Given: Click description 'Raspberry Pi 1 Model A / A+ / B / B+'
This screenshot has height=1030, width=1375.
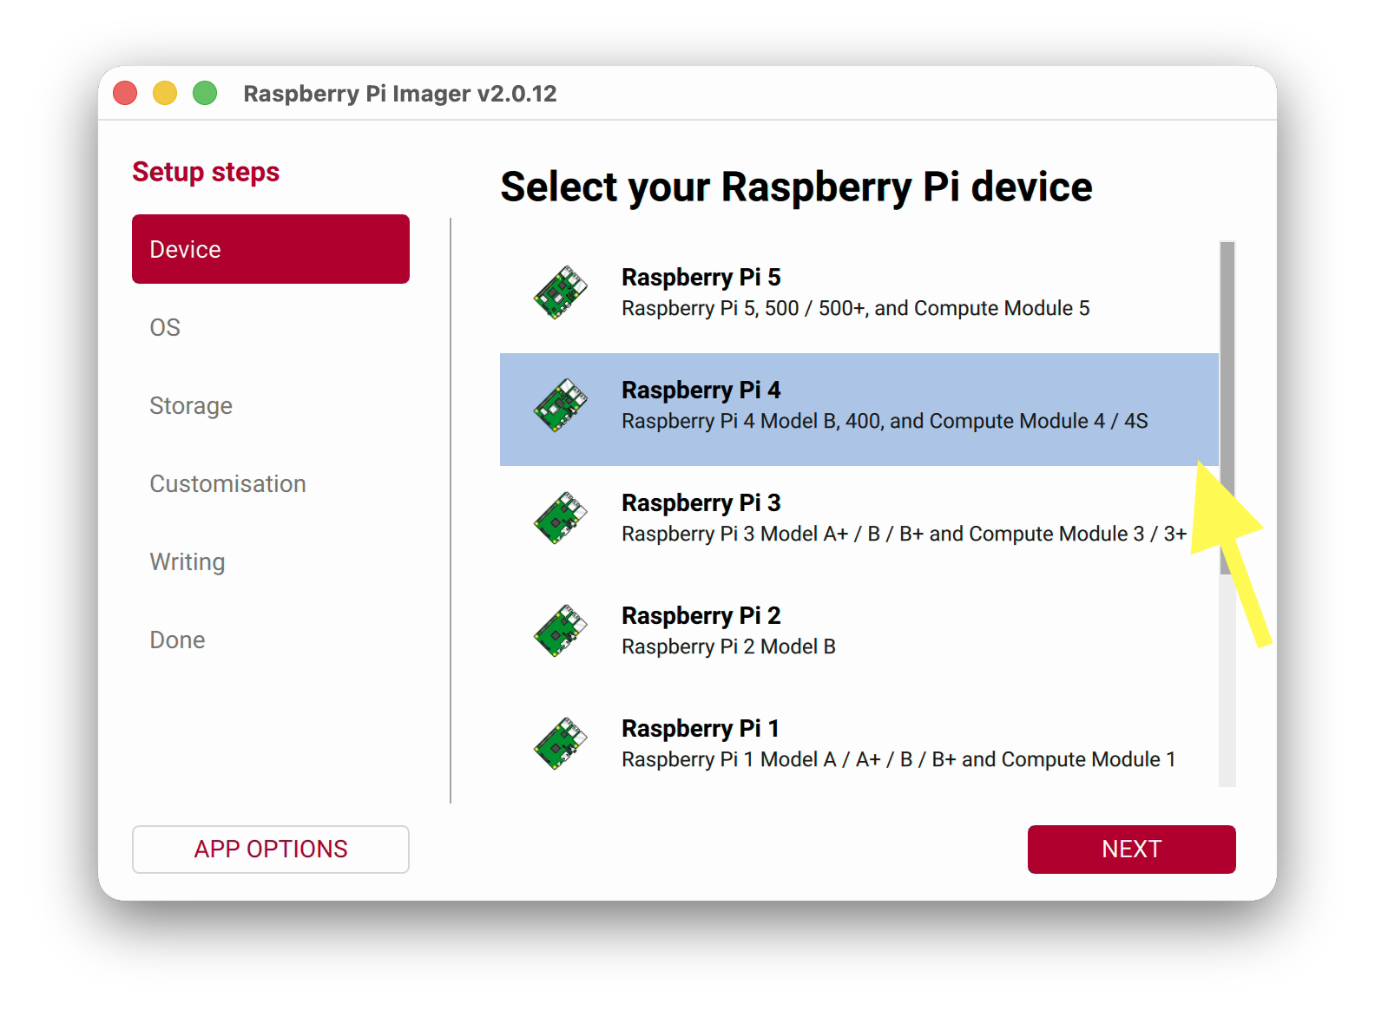Looking at the screenshot, I should (789, 759).
